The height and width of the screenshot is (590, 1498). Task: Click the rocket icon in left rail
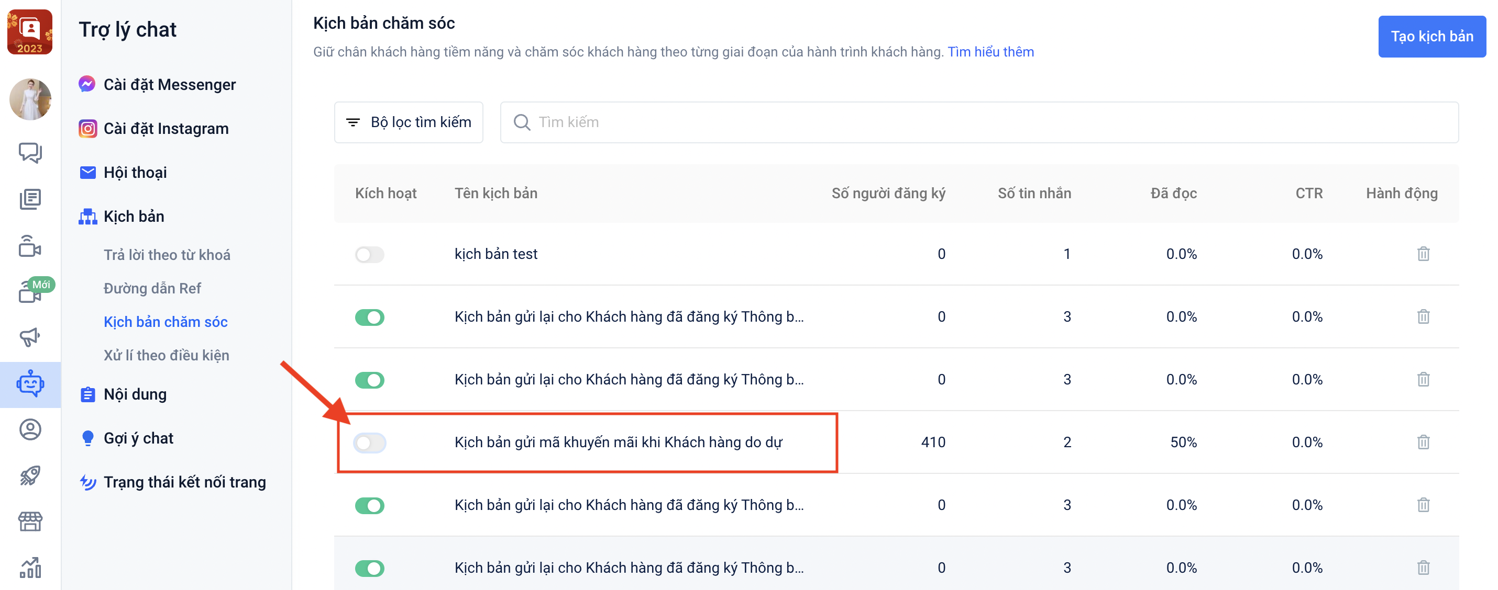30,475
